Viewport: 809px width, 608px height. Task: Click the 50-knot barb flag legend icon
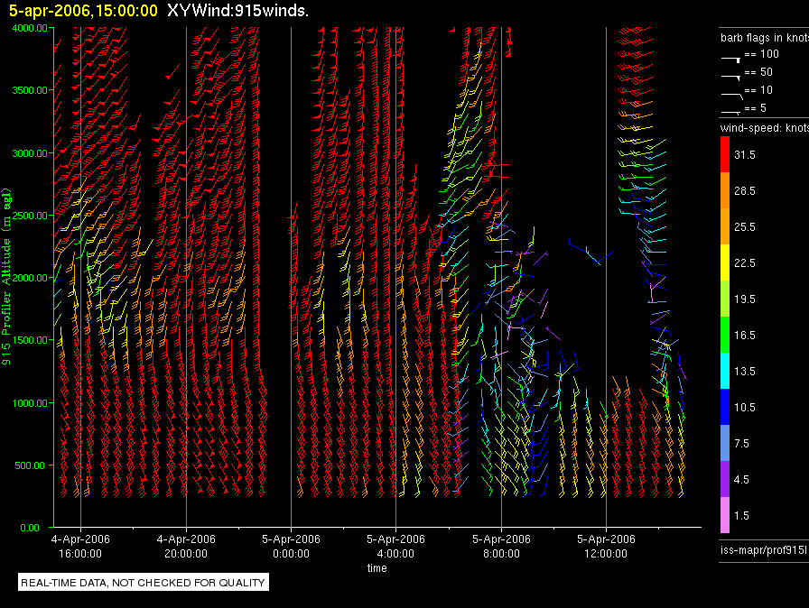click(730, 74)
